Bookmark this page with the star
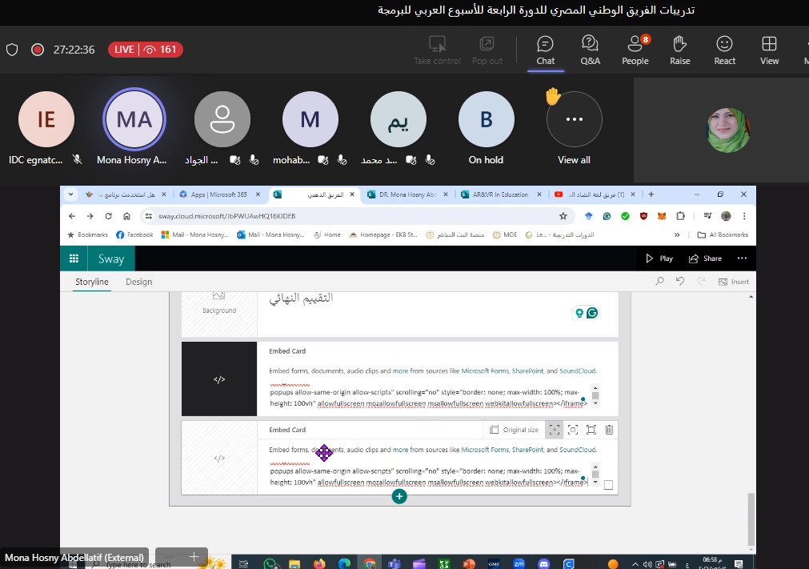Image resolution: width=809 pixels, height=569 pixels. coord(563,216)
